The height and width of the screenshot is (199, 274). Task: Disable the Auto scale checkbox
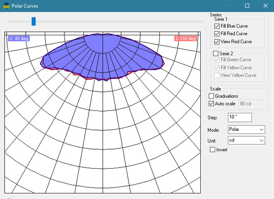(211, 103)
